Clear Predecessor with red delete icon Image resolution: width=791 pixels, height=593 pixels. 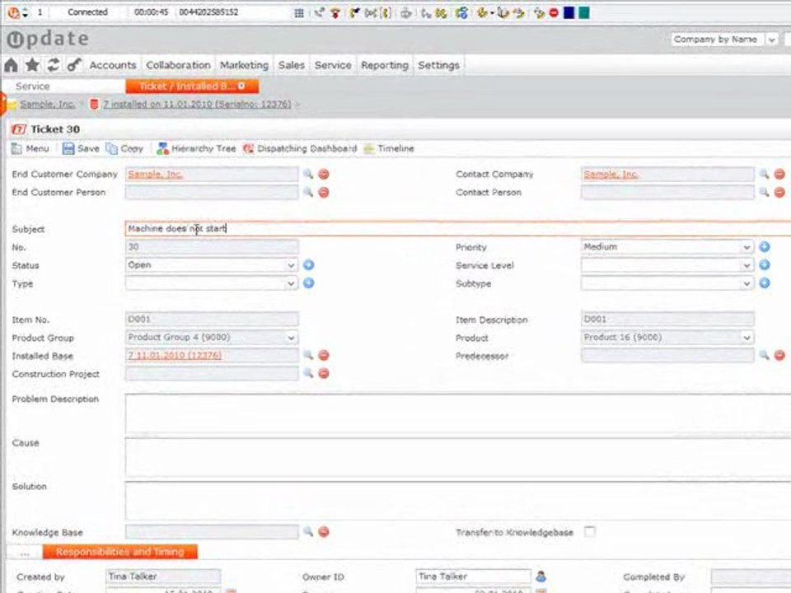779,356
